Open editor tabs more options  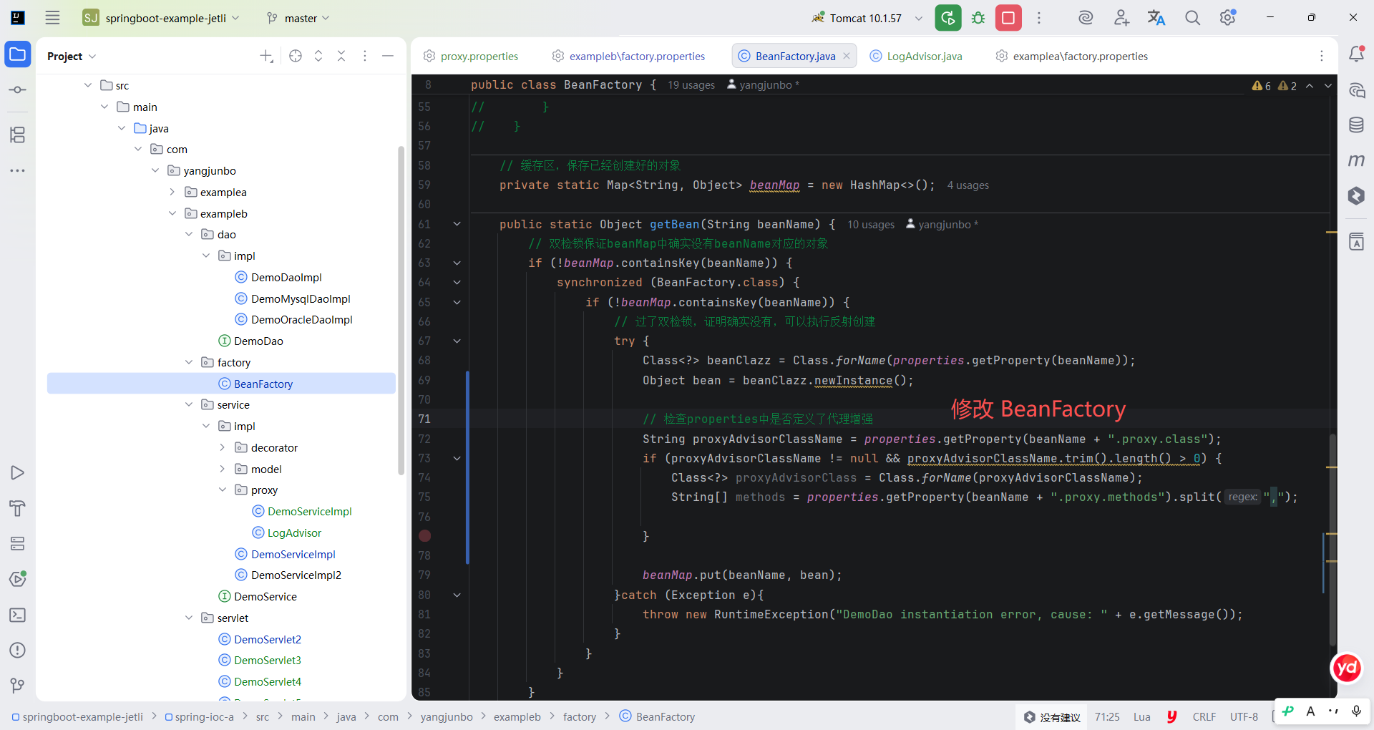[x=1322, y=56]
